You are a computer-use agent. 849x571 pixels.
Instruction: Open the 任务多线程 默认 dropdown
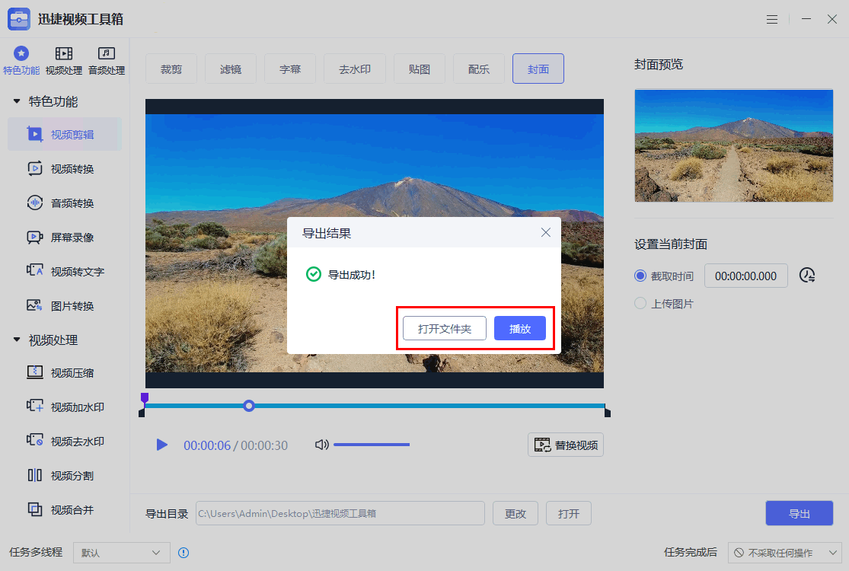coord(120,553)
